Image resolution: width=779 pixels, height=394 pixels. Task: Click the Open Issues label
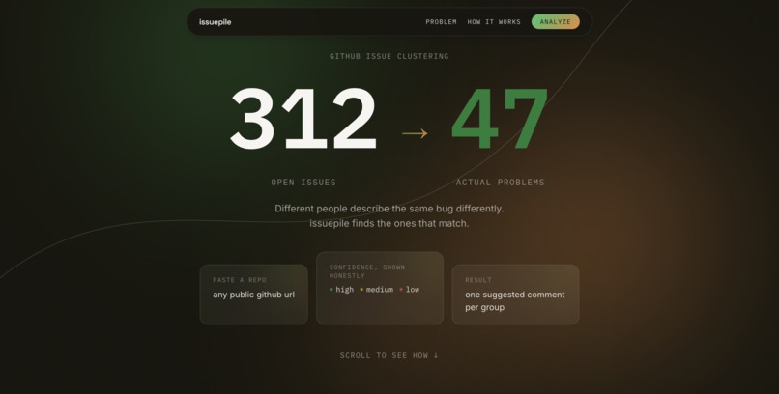(x=303, y=183)
